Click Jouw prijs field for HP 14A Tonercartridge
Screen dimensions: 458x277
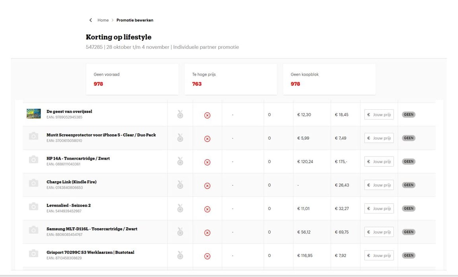(379, 162)
